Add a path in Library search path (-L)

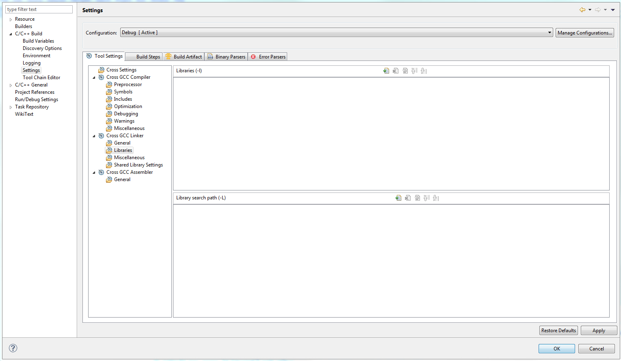click(398, 198)
